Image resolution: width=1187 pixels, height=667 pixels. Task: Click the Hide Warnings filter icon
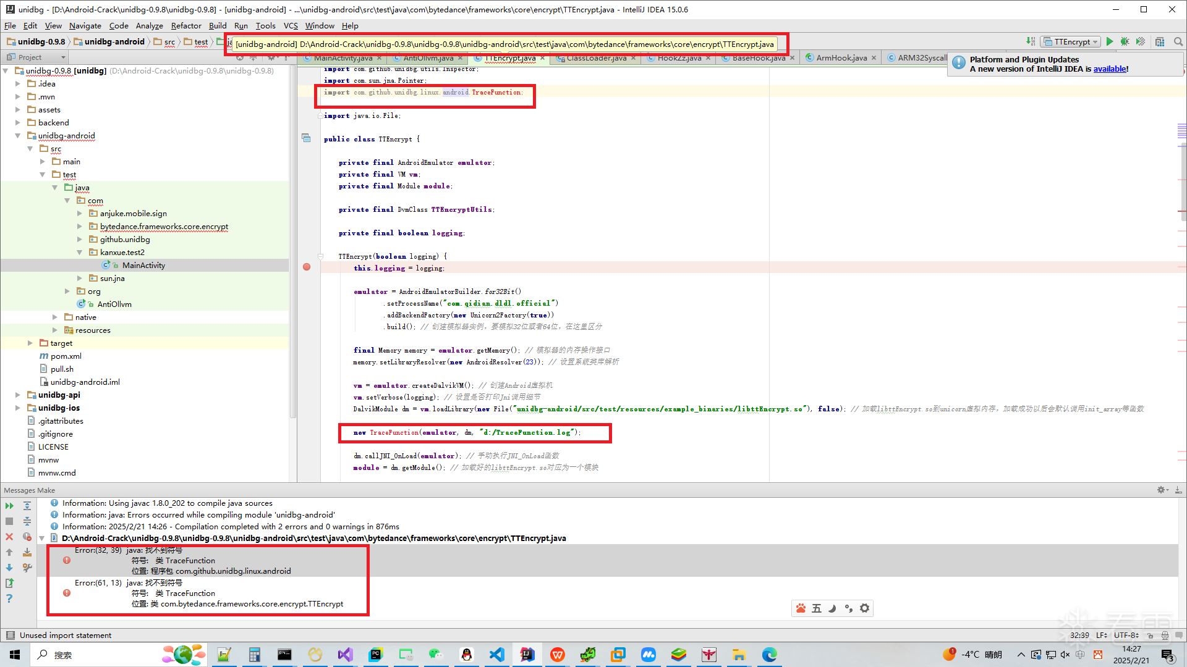[27, 537]
